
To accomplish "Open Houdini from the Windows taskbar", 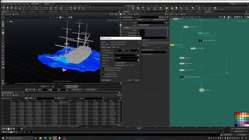I will coord(54,138).
